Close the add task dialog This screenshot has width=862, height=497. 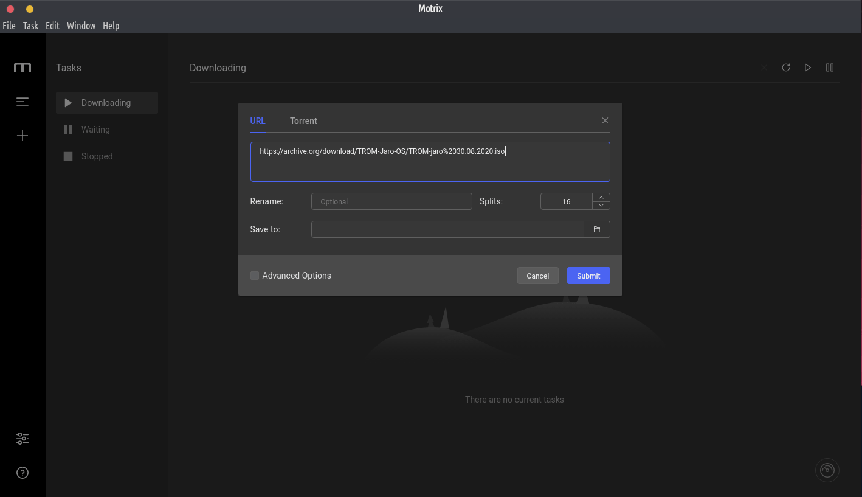pos(605,120)
